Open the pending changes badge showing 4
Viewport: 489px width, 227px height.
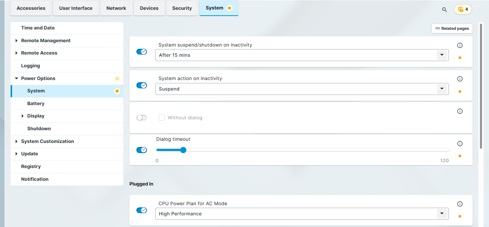pos(463,9)
